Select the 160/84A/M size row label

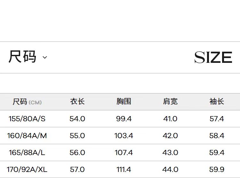coord(27,136)
